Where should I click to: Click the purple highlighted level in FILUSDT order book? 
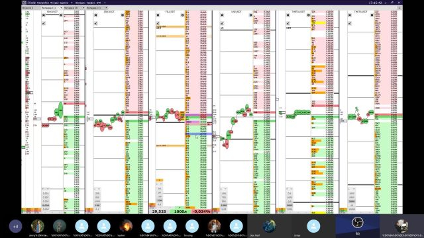click(x=199, y=115)
